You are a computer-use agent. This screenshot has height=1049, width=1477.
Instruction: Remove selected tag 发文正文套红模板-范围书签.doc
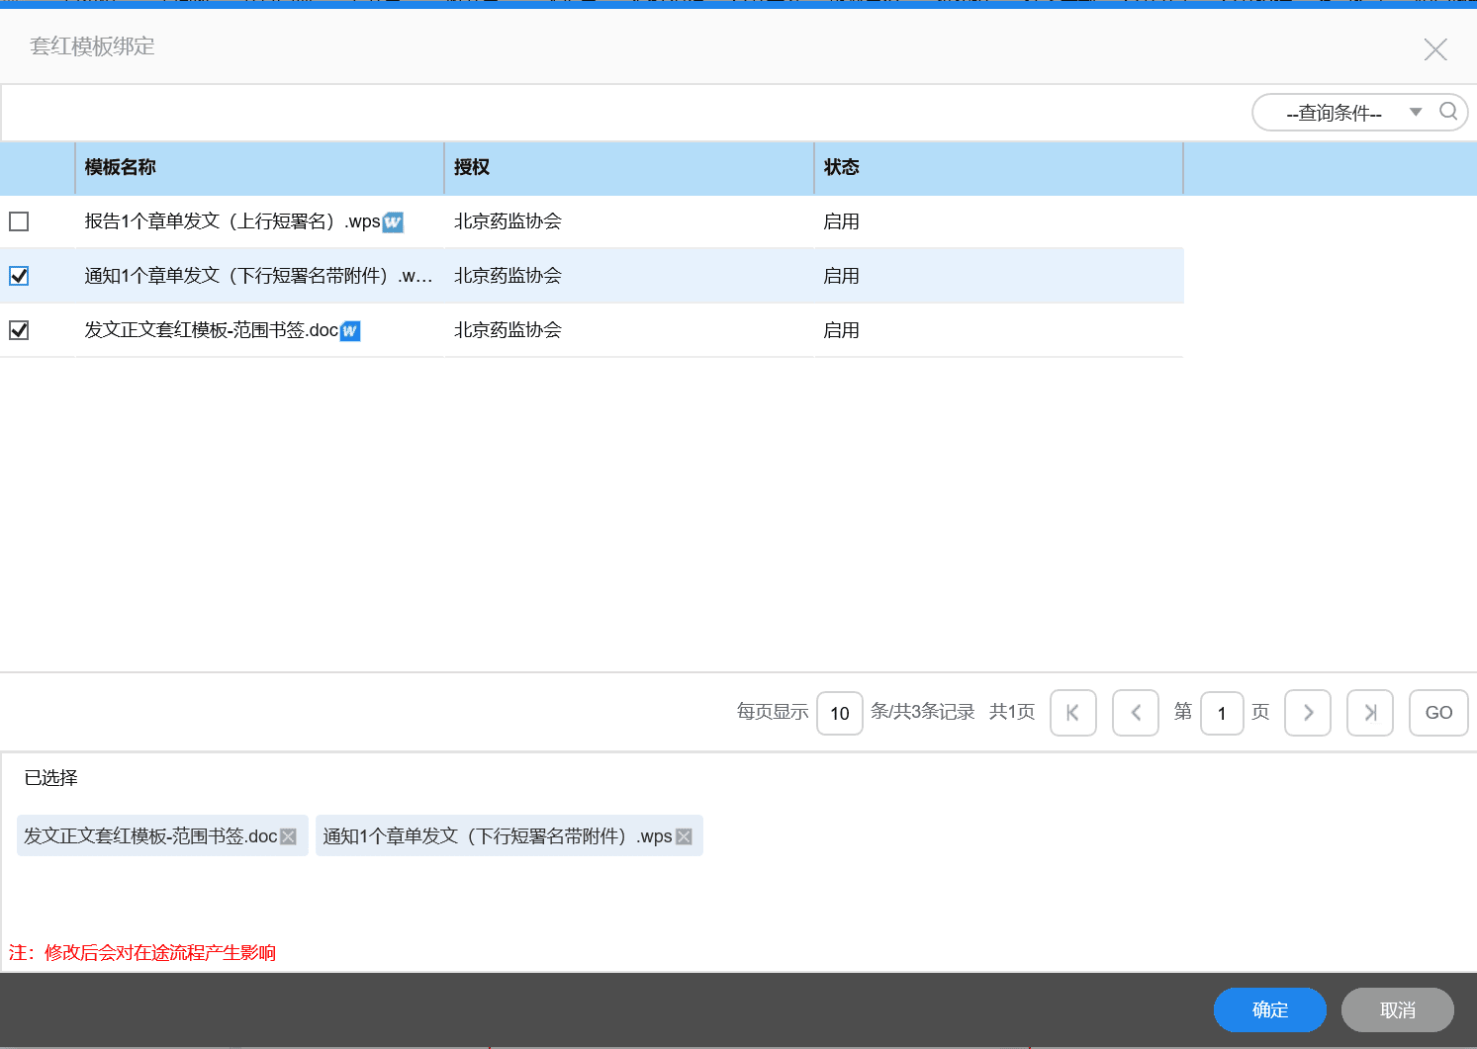pos(289,836)
